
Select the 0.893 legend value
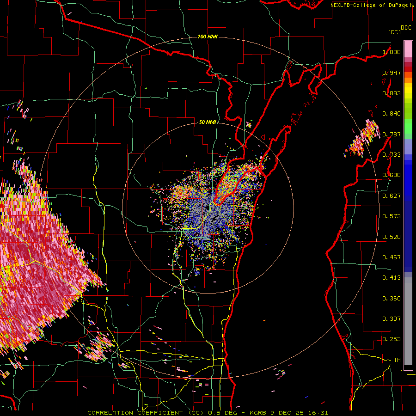click(392, 93)
